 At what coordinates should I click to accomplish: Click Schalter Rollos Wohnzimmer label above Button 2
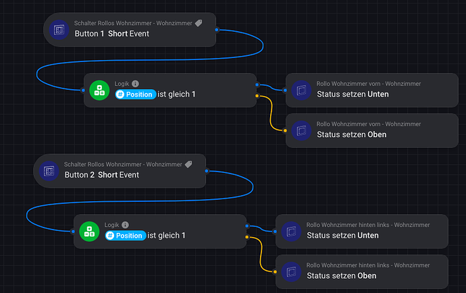pyautogui.click(x=123, y=164)
